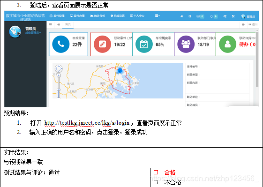Click the 案件编号 field row
Screen dimensions: 263x187
pos(218,67)
